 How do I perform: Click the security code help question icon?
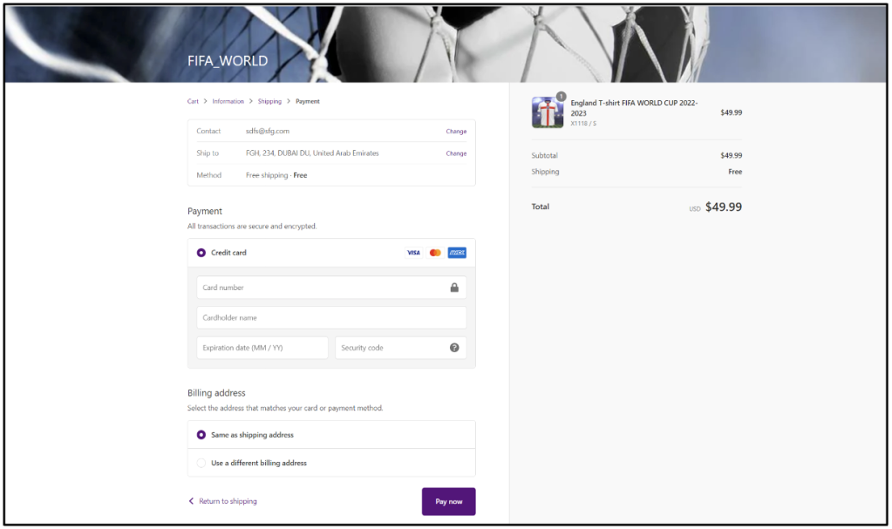click(x=454, y=348)
